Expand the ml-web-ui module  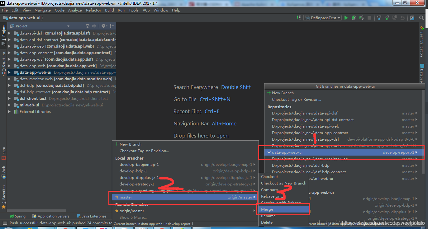[x=9, y=105]
